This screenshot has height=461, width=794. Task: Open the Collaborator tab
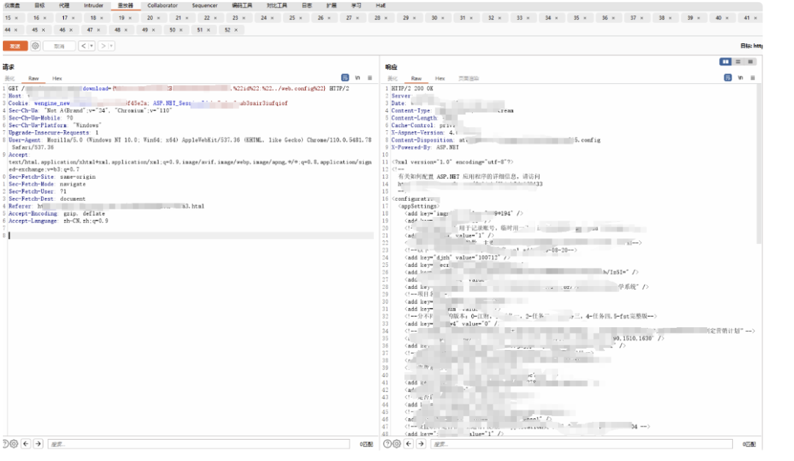162,6
